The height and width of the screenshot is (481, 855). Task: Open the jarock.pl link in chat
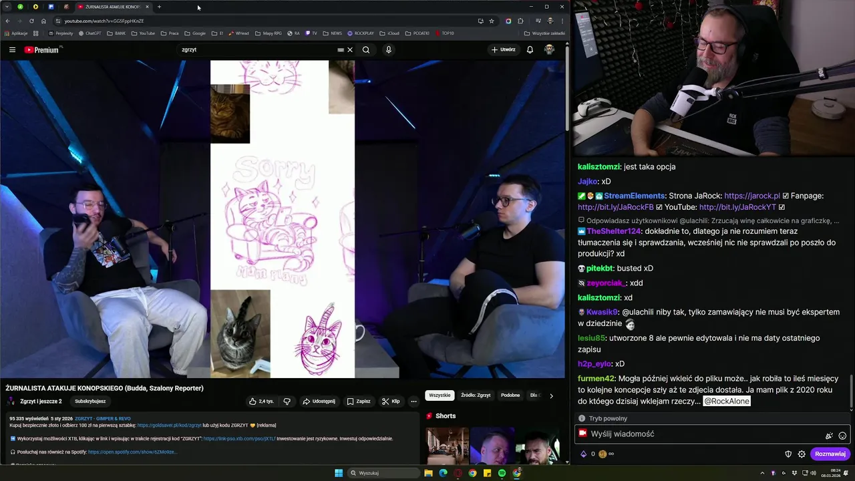tap(752, 196)
